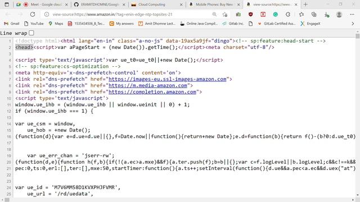The image size is (360, 202).
Task: Click the vertical scrollbar thumb
Action: coord(358,36)
